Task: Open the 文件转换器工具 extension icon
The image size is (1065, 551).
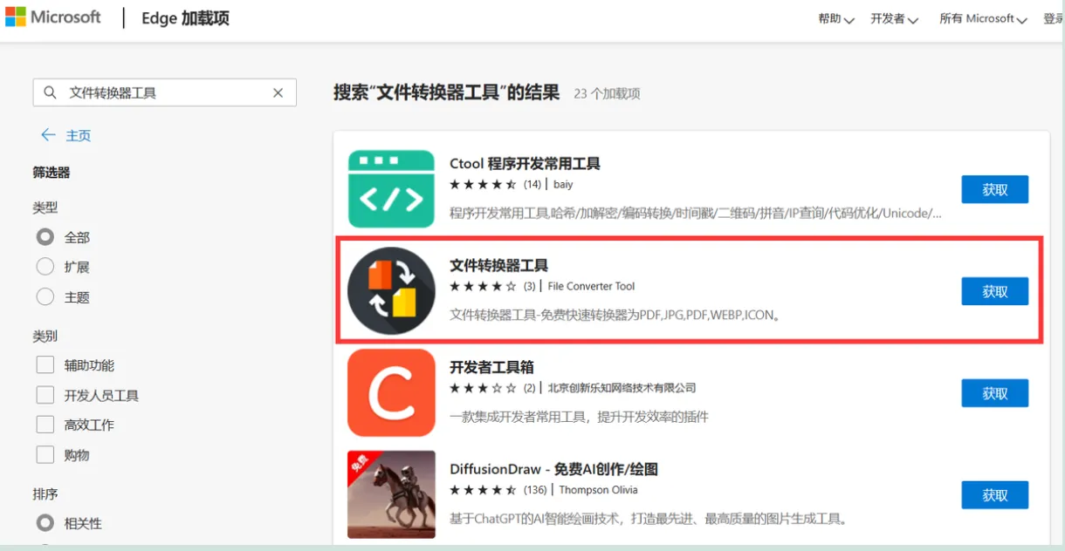Action: tap(391, 290)
